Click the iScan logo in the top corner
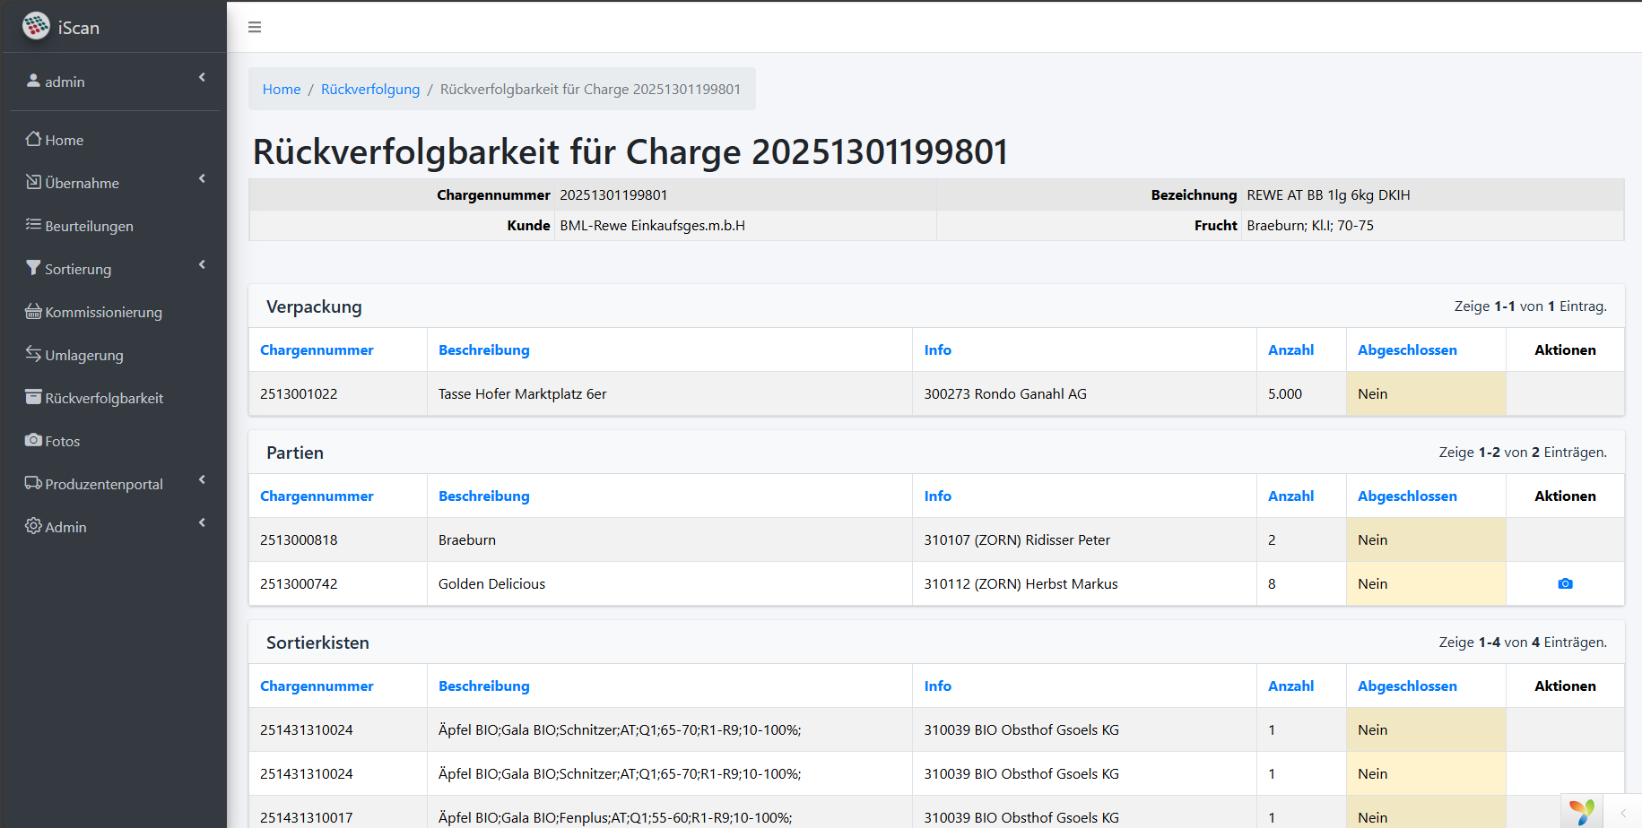Screen dimensions: 1642x828 [36, 26]
